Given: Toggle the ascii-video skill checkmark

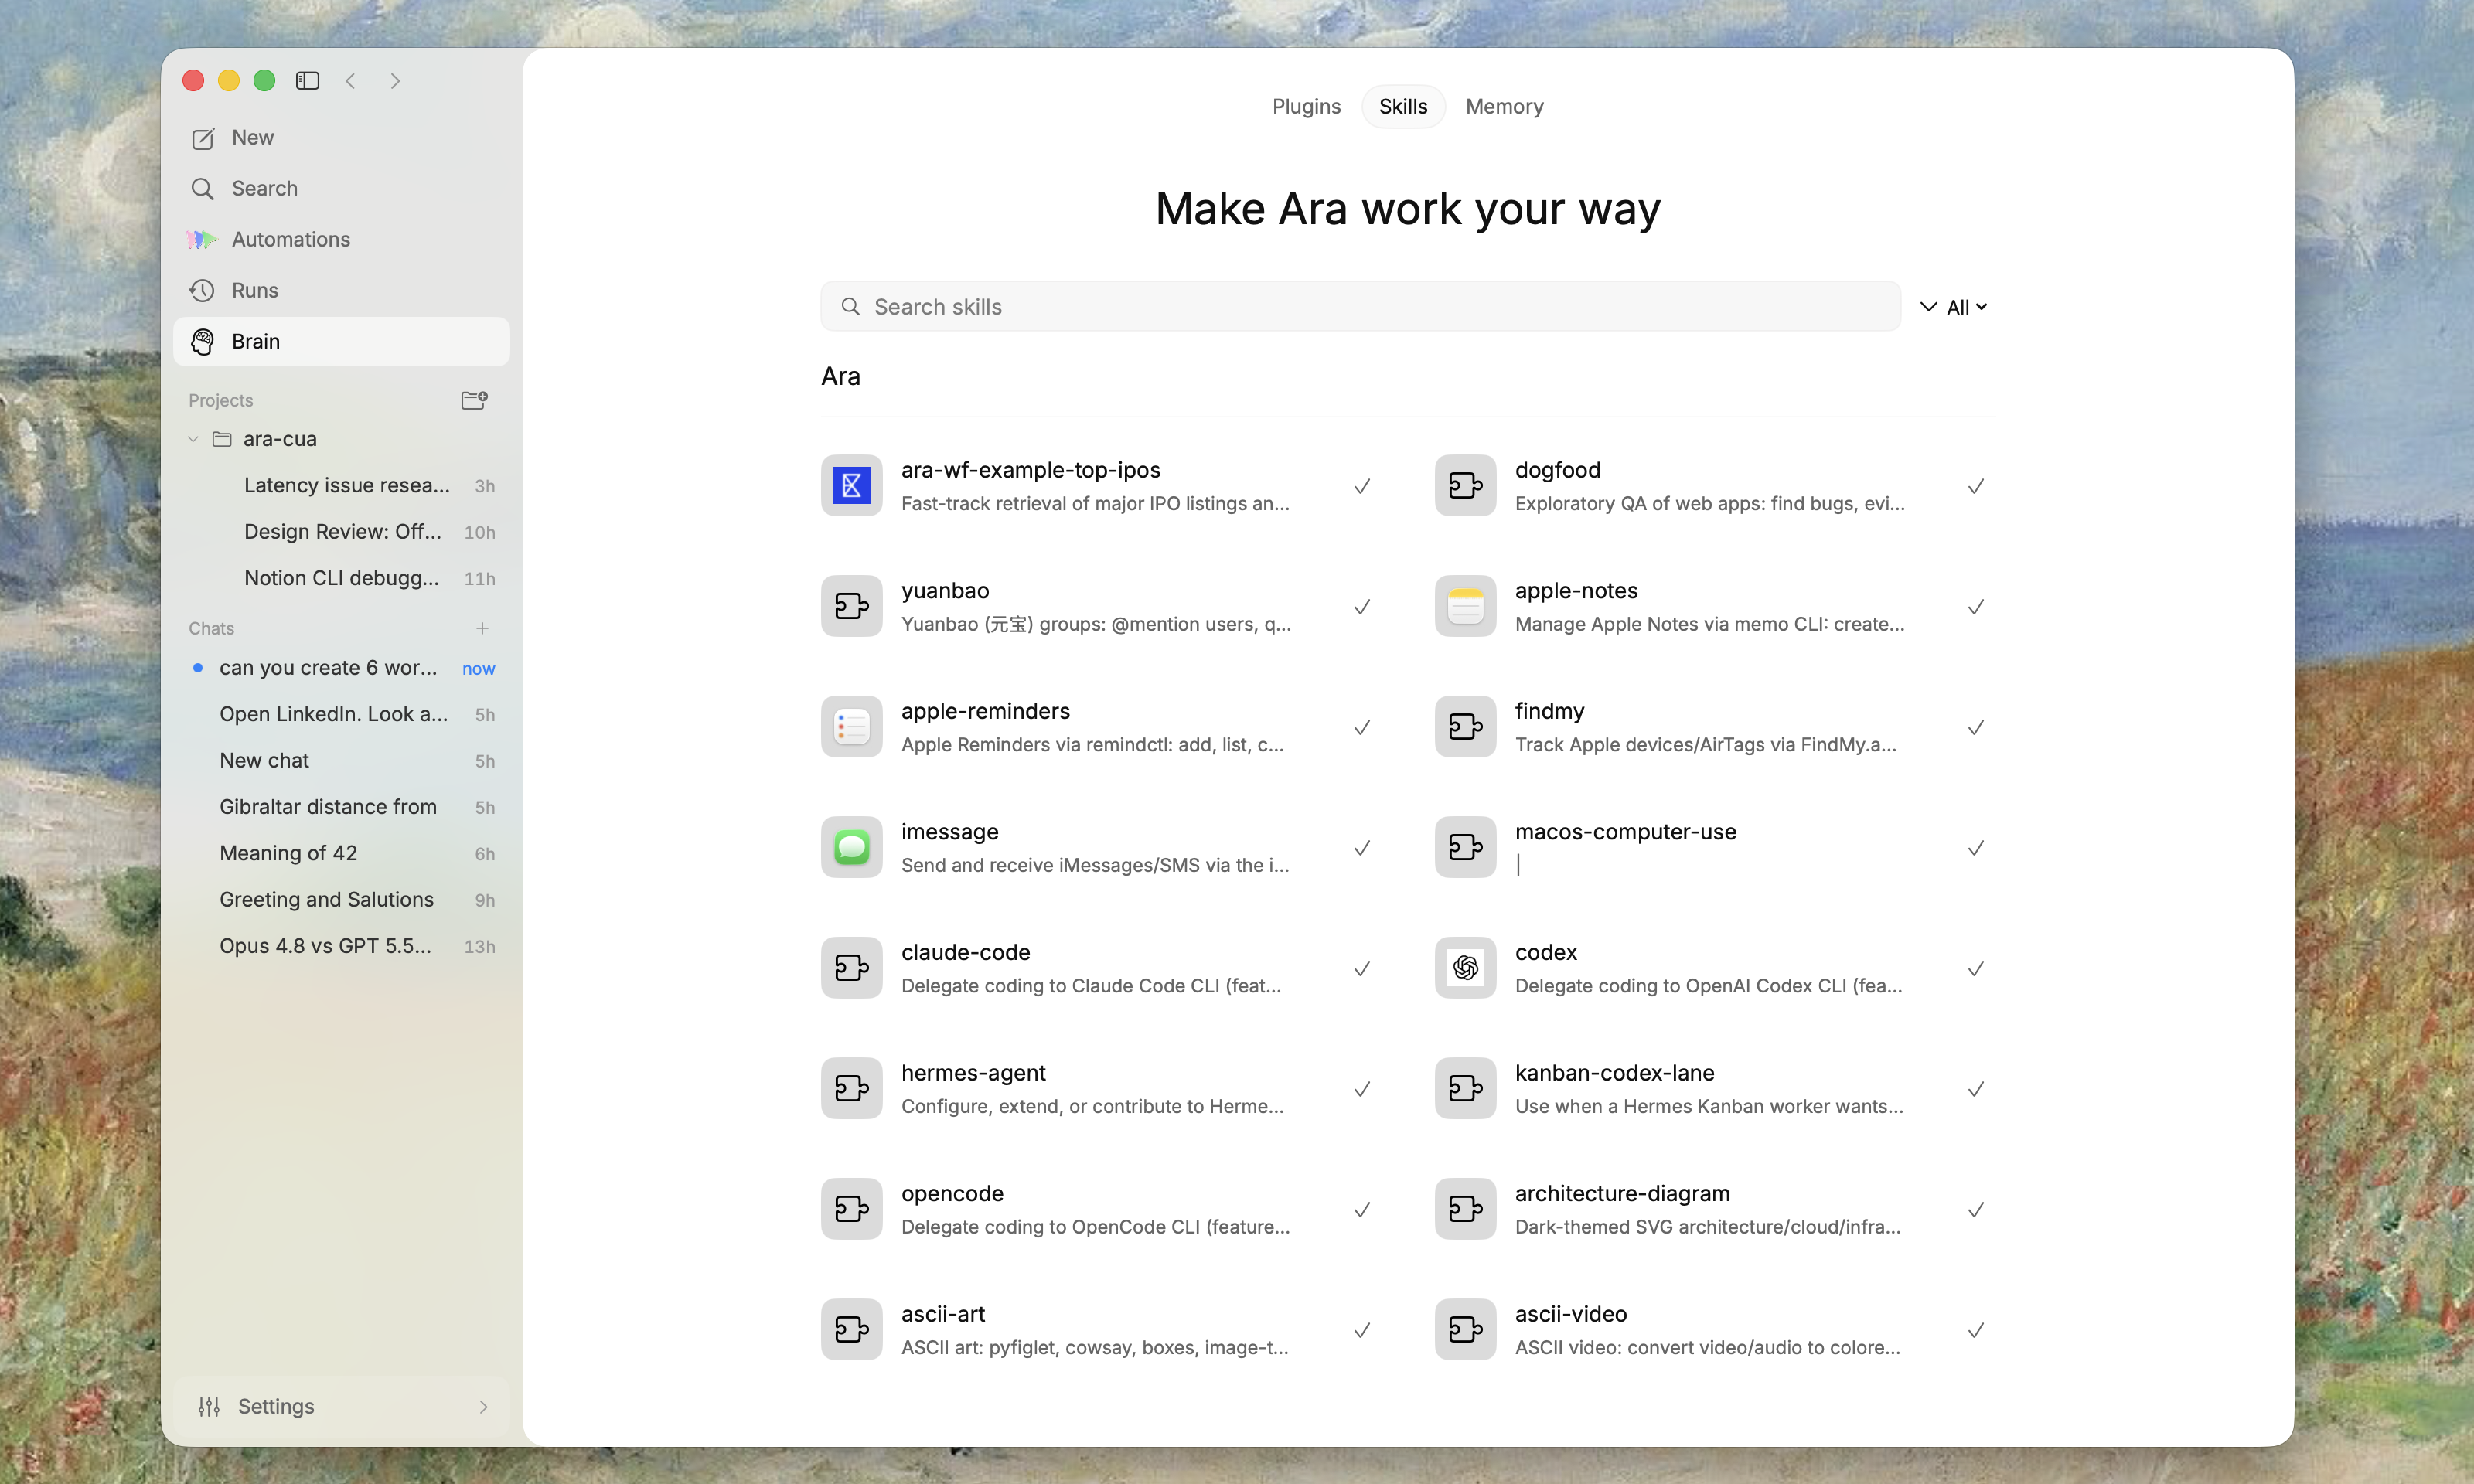Looking at the screenshot, I should click(x=1976, y=1331).
